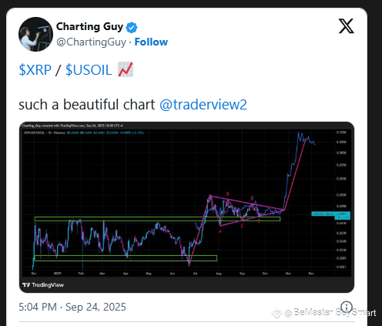Viewport: 382px width, 326px height.
Task: Click the cyan XRPUSD/USOIL price label
Action: click(323, 213)
